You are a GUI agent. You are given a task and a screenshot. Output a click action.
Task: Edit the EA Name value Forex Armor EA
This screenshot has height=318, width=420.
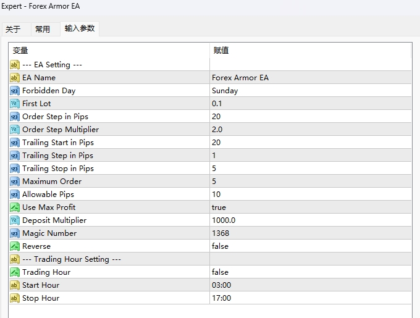coord(311,78)
